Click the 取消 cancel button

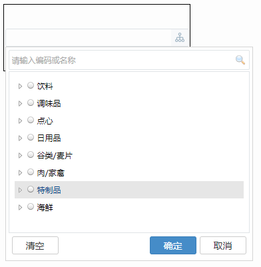click(223, 245)
